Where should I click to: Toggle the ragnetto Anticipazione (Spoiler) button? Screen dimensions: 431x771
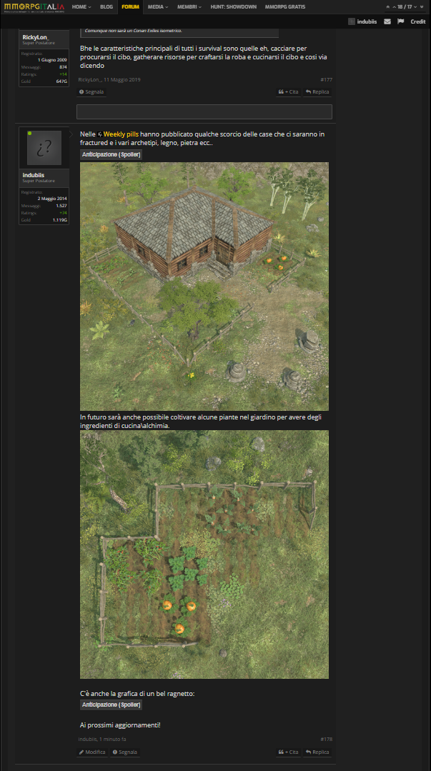pos(112,705)
